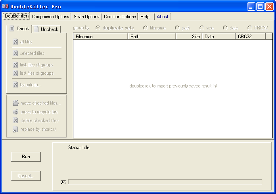
Task: Click the scan progress bar
Action: point(165,182)
